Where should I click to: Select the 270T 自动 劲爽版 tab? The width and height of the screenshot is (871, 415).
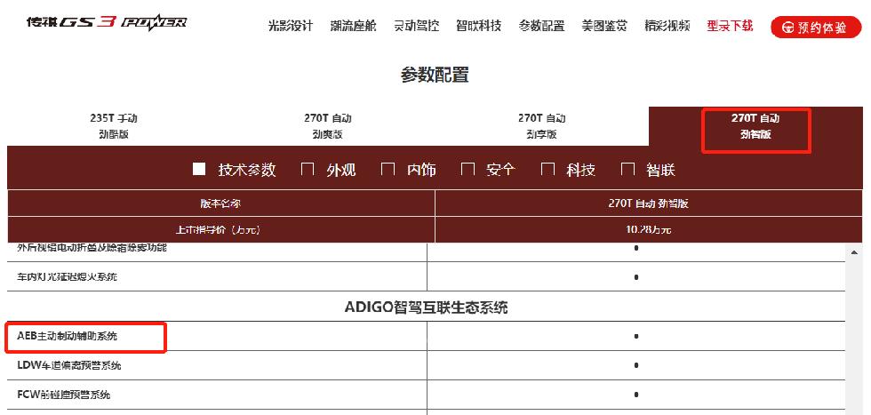click(x=327, y=126)
